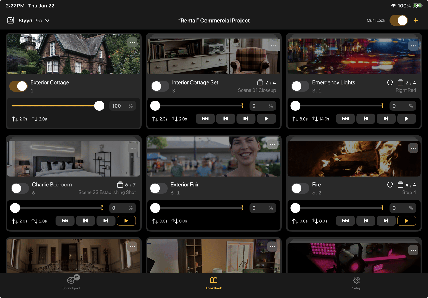
Task: Go to previous cue in Fire look
Action: coord(366,221)
